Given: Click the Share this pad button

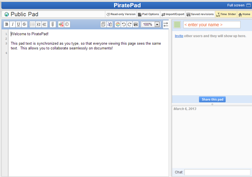Looking at the screenshot, I should click(x=212, y=99).
